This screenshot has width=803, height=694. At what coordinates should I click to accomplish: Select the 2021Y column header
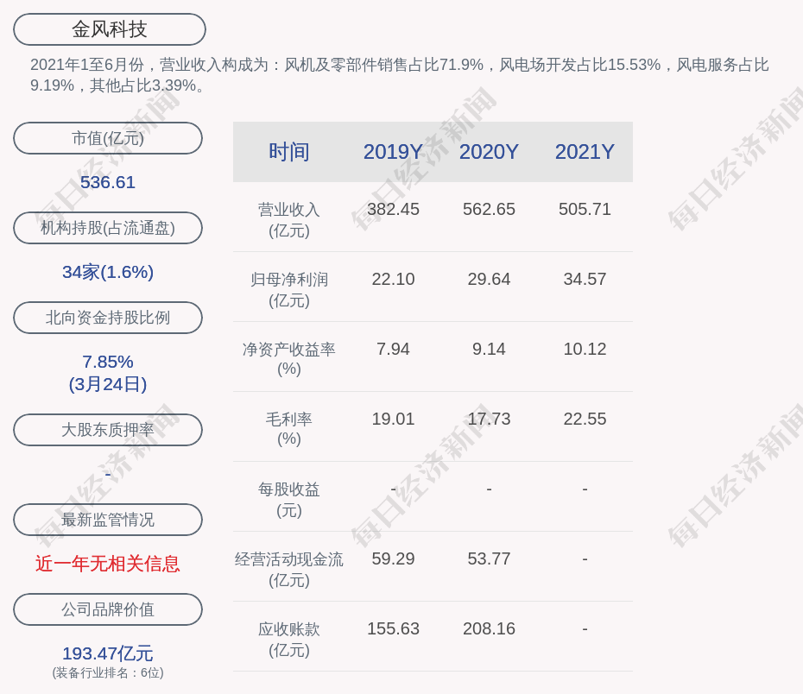tap(585, 152)
